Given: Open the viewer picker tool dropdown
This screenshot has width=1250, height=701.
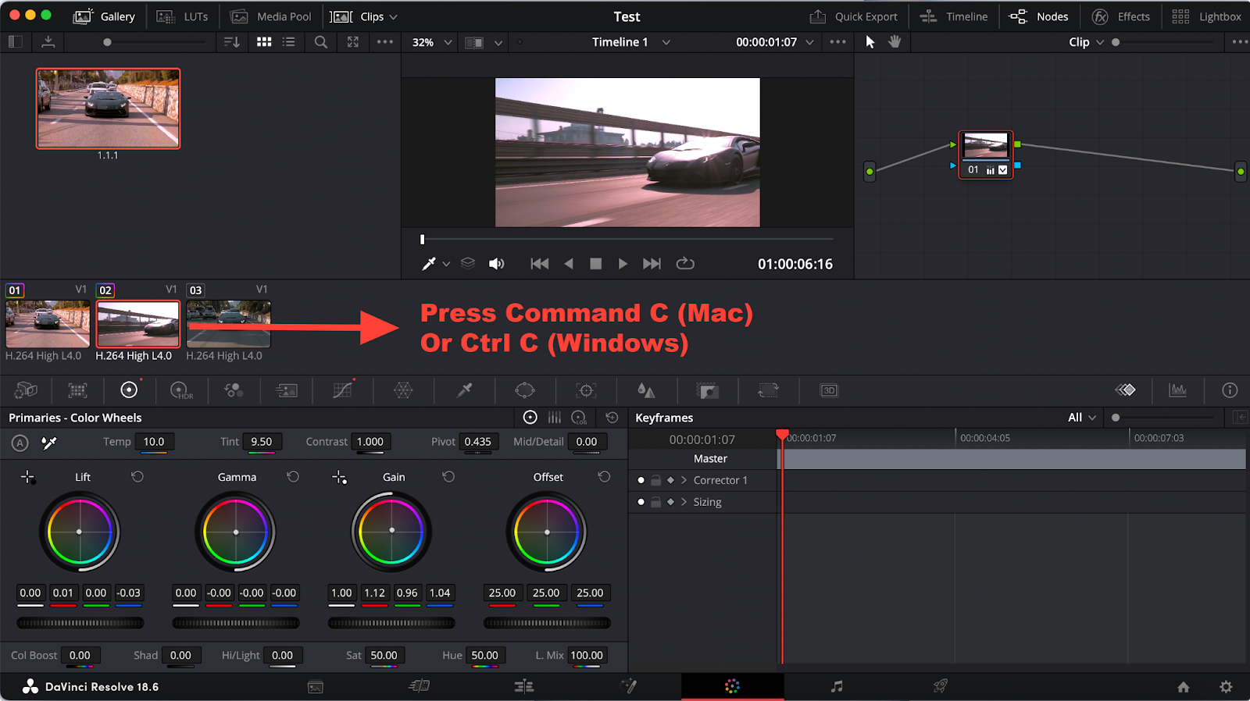Looking at the screenshot, I should point(446,264).
